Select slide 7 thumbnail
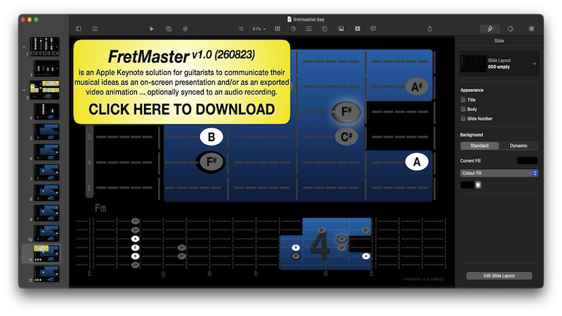The image size is (562, 316). click(x=46, y=172)
